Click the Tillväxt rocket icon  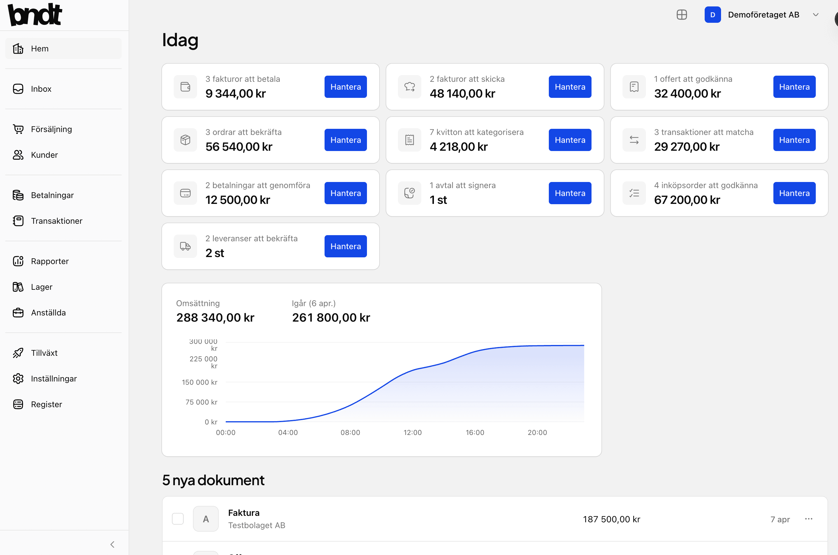point(18,353)
